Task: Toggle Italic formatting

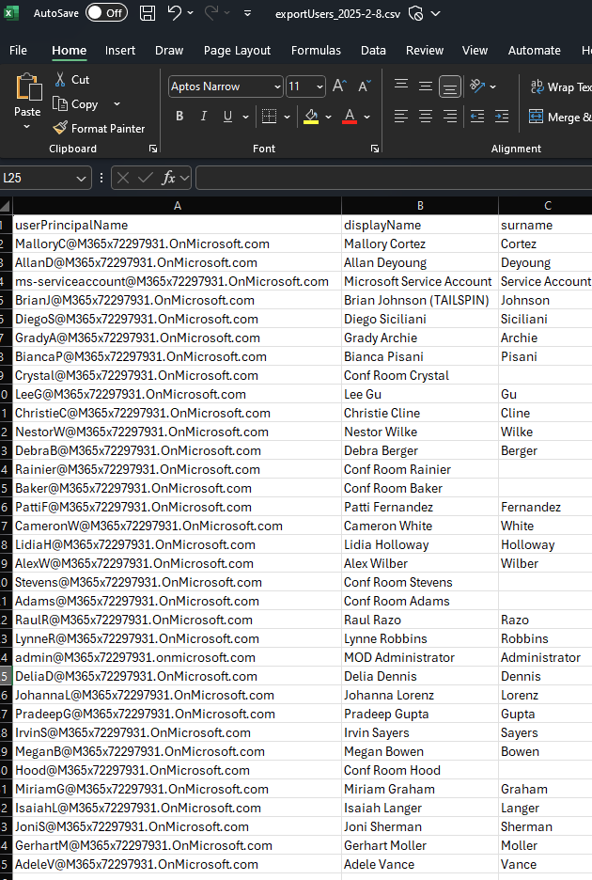Action: coord(204,117)
